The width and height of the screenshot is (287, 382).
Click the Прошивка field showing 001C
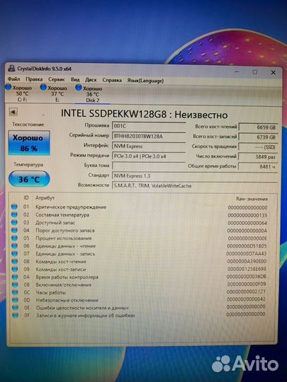[149, 126]
